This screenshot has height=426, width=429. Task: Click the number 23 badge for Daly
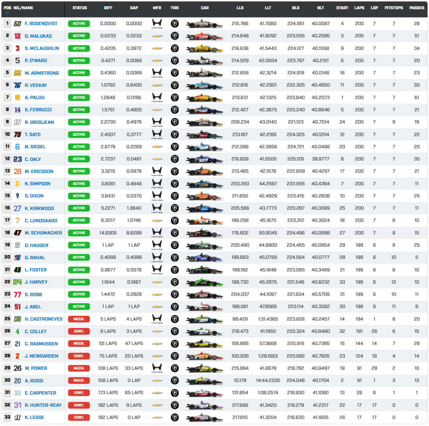pos(18,159)
